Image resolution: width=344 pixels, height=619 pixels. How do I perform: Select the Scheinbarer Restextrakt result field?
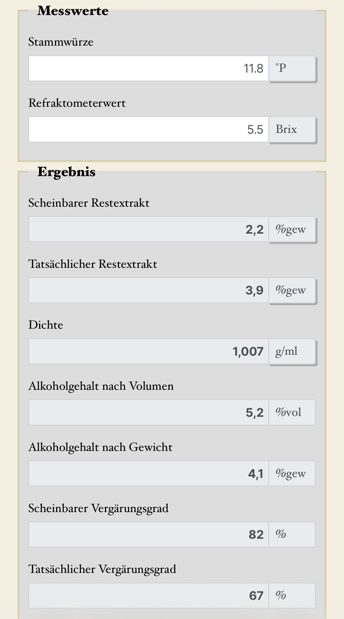[x=148, y=230]
